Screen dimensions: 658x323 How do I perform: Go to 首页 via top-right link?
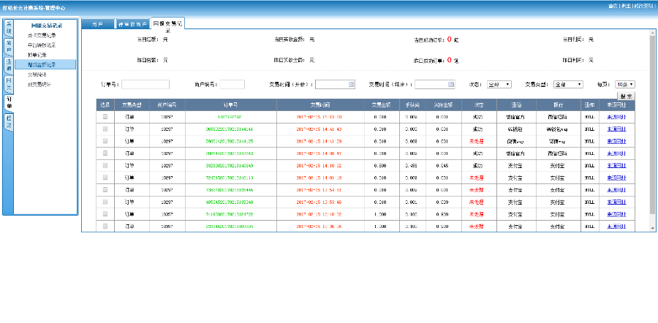pos(613,6)
